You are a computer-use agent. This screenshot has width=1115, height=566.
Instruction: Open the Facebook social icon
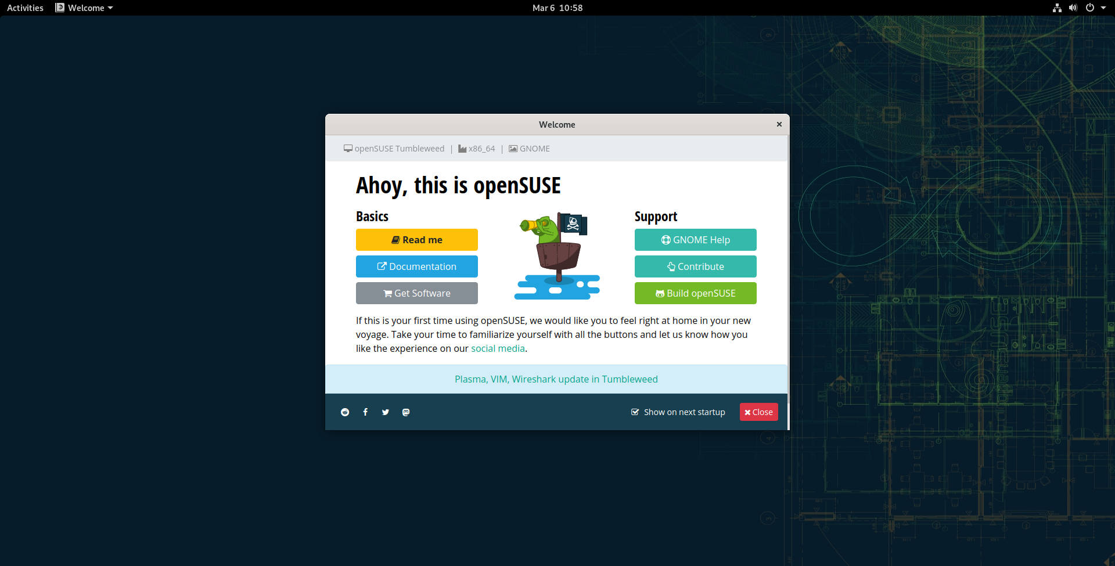coord(365,412)
